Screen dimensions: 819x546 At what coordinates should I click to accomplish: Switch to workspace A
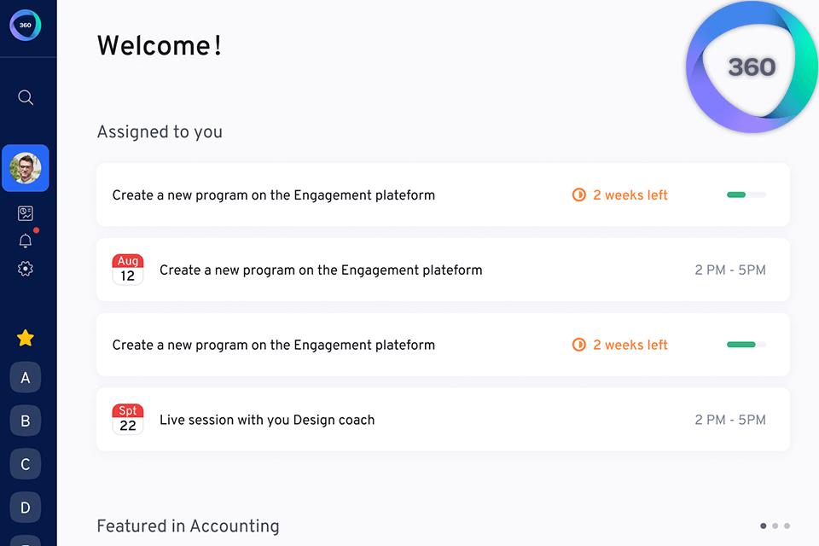pos(26,377)
